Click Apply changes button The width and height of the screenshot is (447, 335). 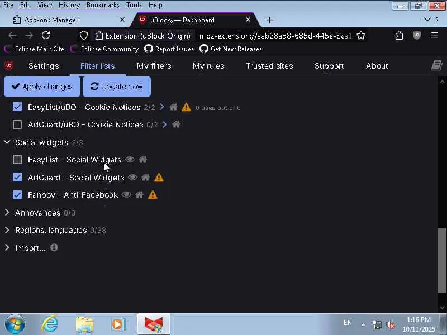(x=42, y=87)
